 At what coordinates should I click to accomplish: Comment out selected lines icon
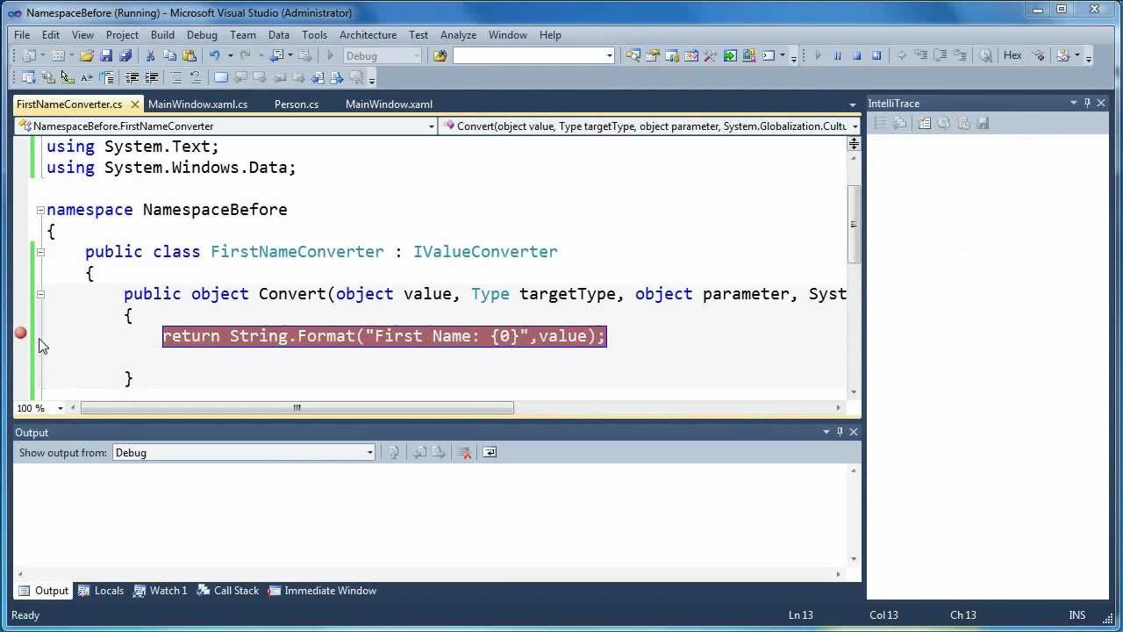[176, 77]
